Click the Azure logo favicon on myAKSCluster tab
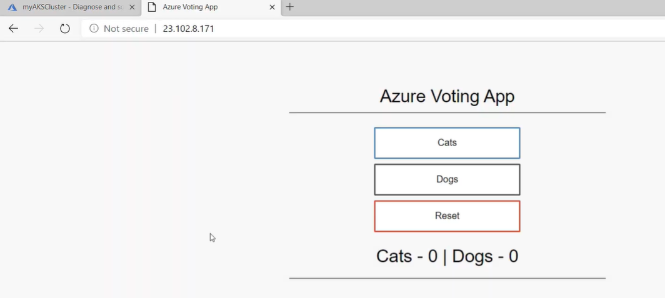Screen dimensions: 665x298 [x=12, y=7]
